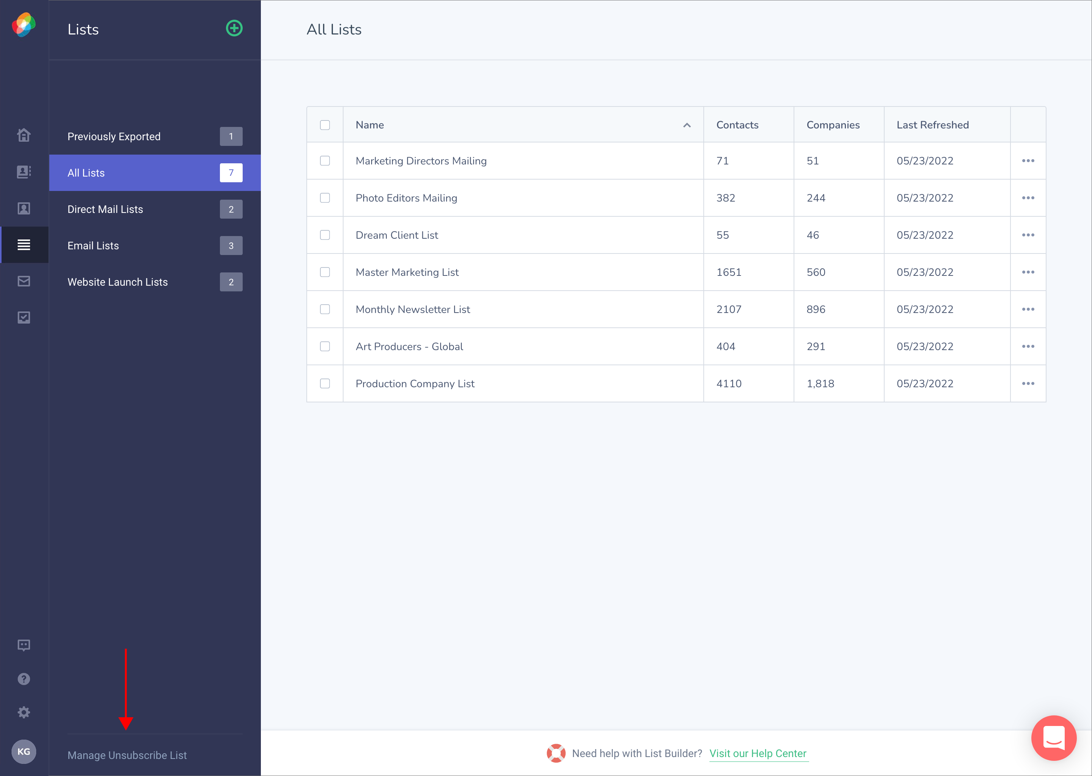The width and height of the screenshot is (1092, 776).
Task: Select the Lists sidebar icon
Action: 24,245
